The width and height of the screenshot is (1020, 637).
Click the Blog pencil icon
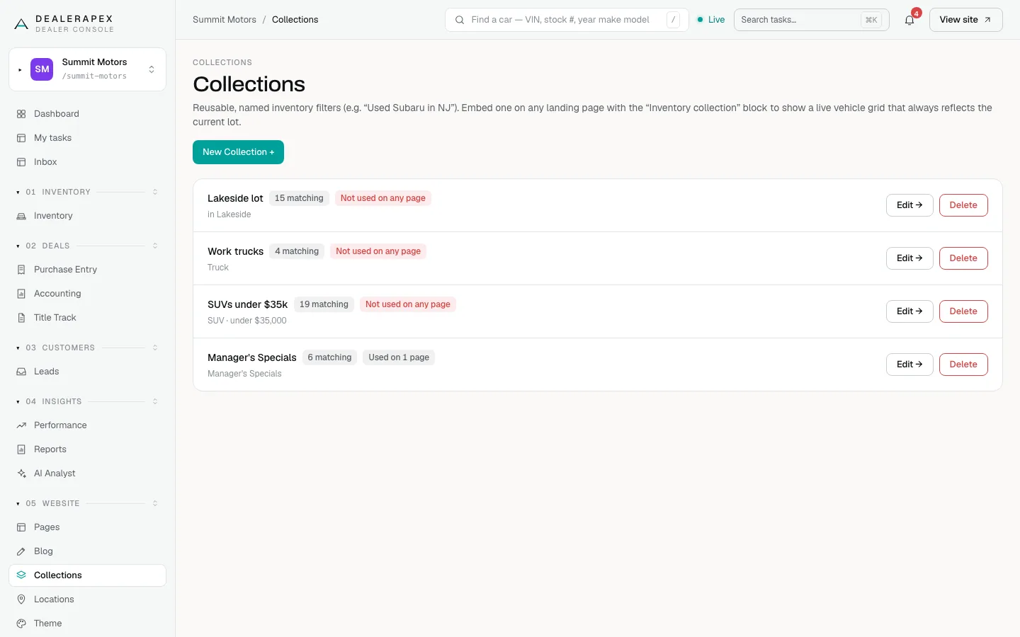pyautogui.click(x=21, y=551)
